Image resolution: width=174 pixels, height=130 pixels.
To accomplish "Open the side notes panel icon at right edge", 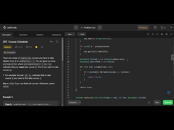I will 173,57.
